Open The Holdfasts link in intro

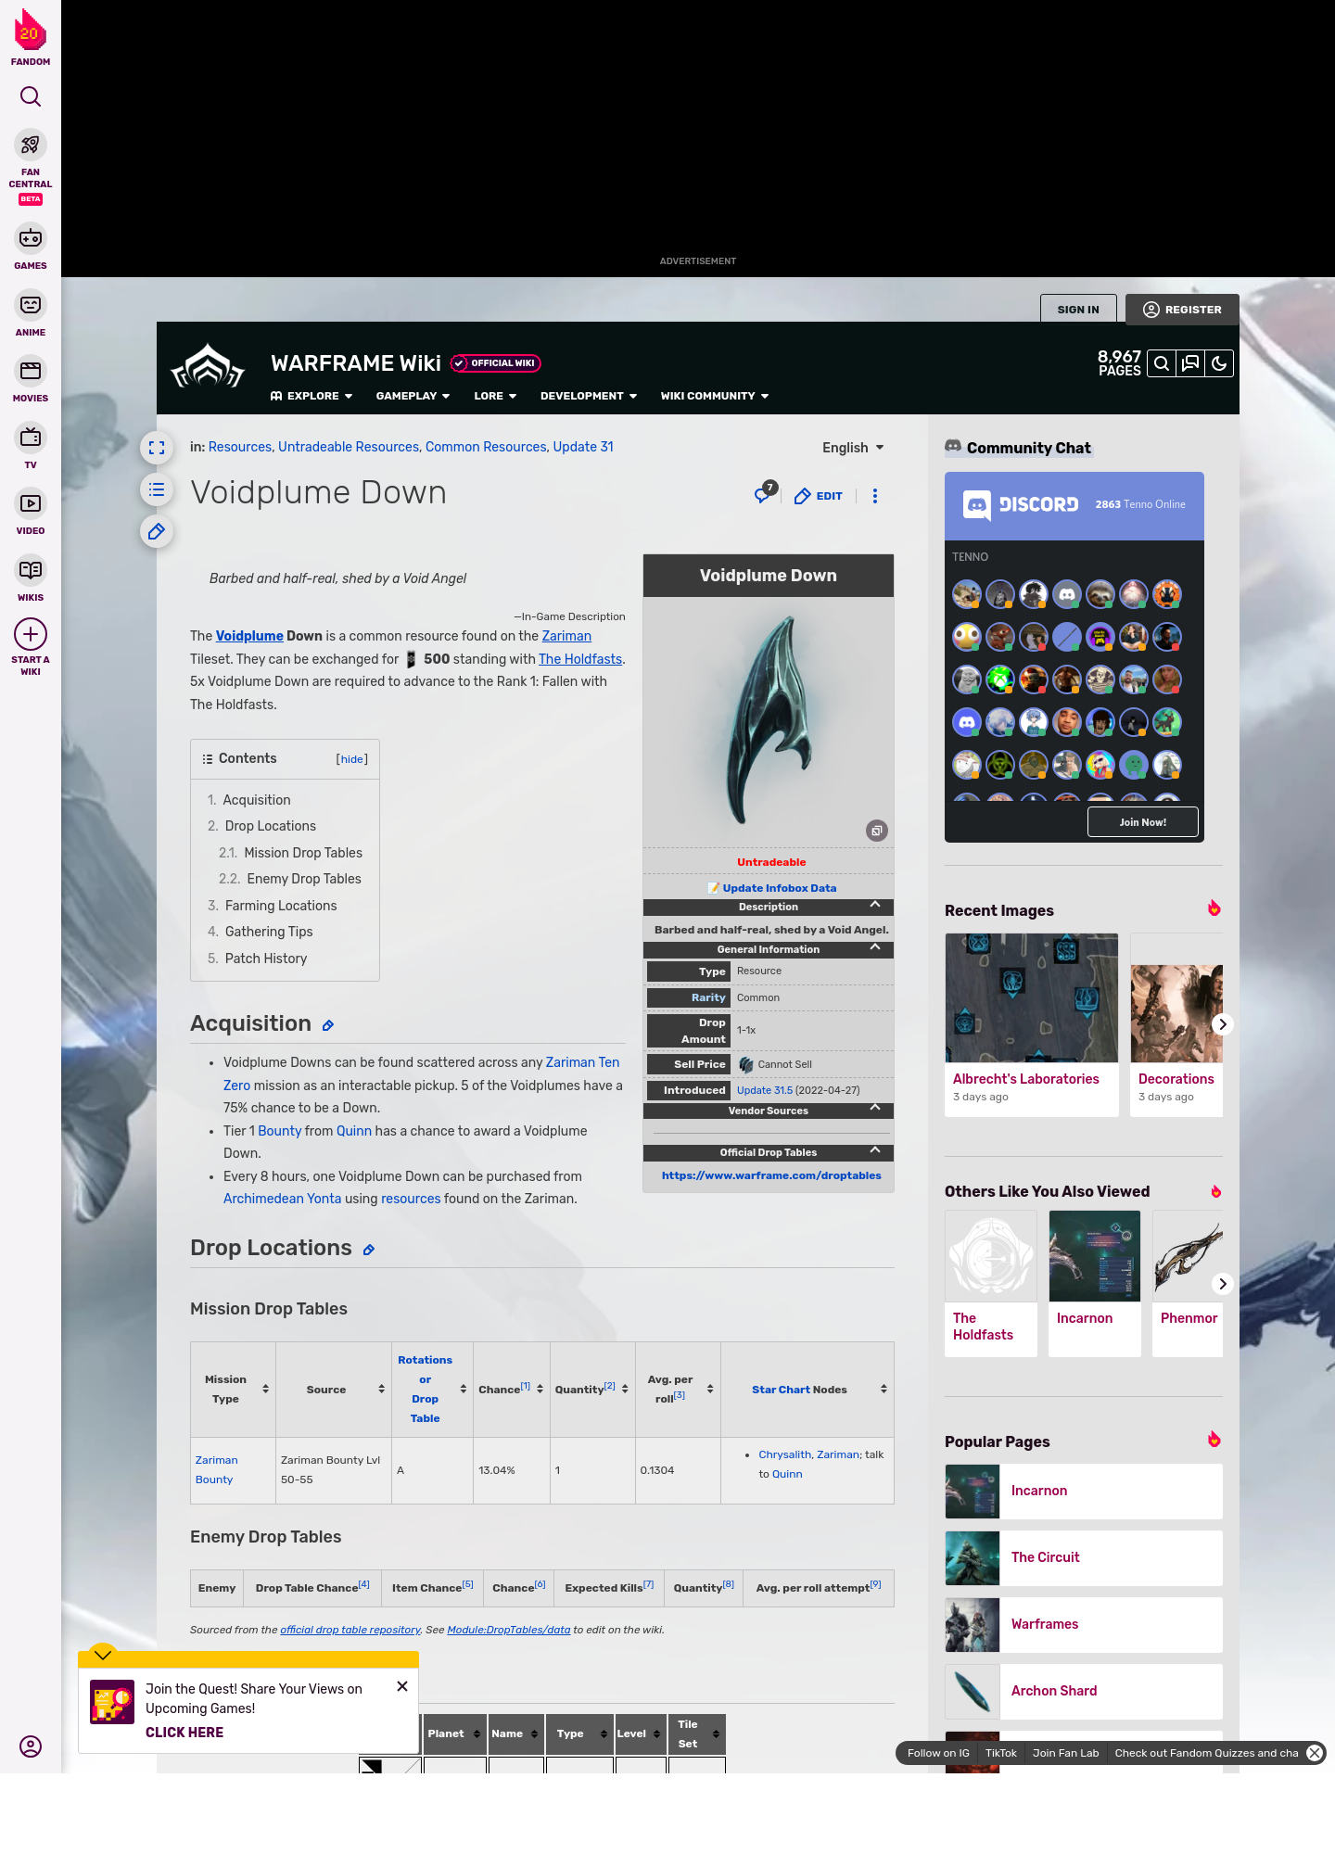point(580,659)
